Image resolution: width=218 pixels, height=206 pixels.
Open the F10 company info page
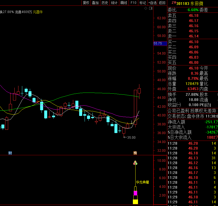point(133,3)
